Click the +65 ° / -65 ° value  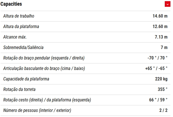point(156,69)
